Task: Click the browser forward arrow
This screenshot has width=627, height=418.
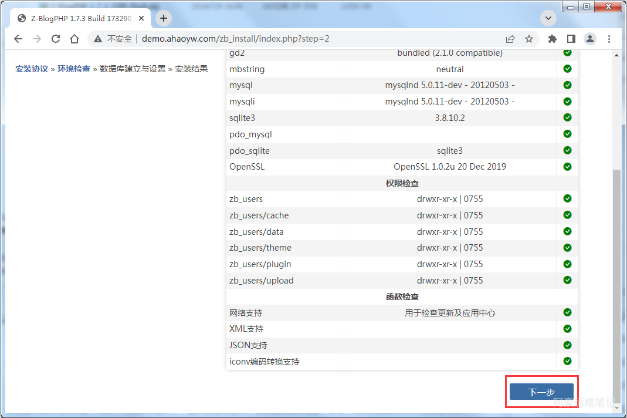Action: pos(37,39)
